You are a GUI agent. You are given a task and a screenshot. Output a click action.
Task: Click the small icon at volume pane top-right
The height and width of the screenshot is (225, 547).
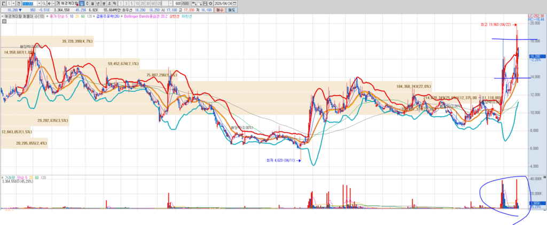tap(545, 177)
